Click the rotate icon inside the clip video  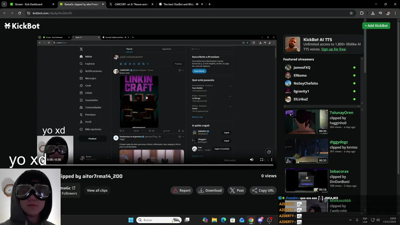click(269, 152)
